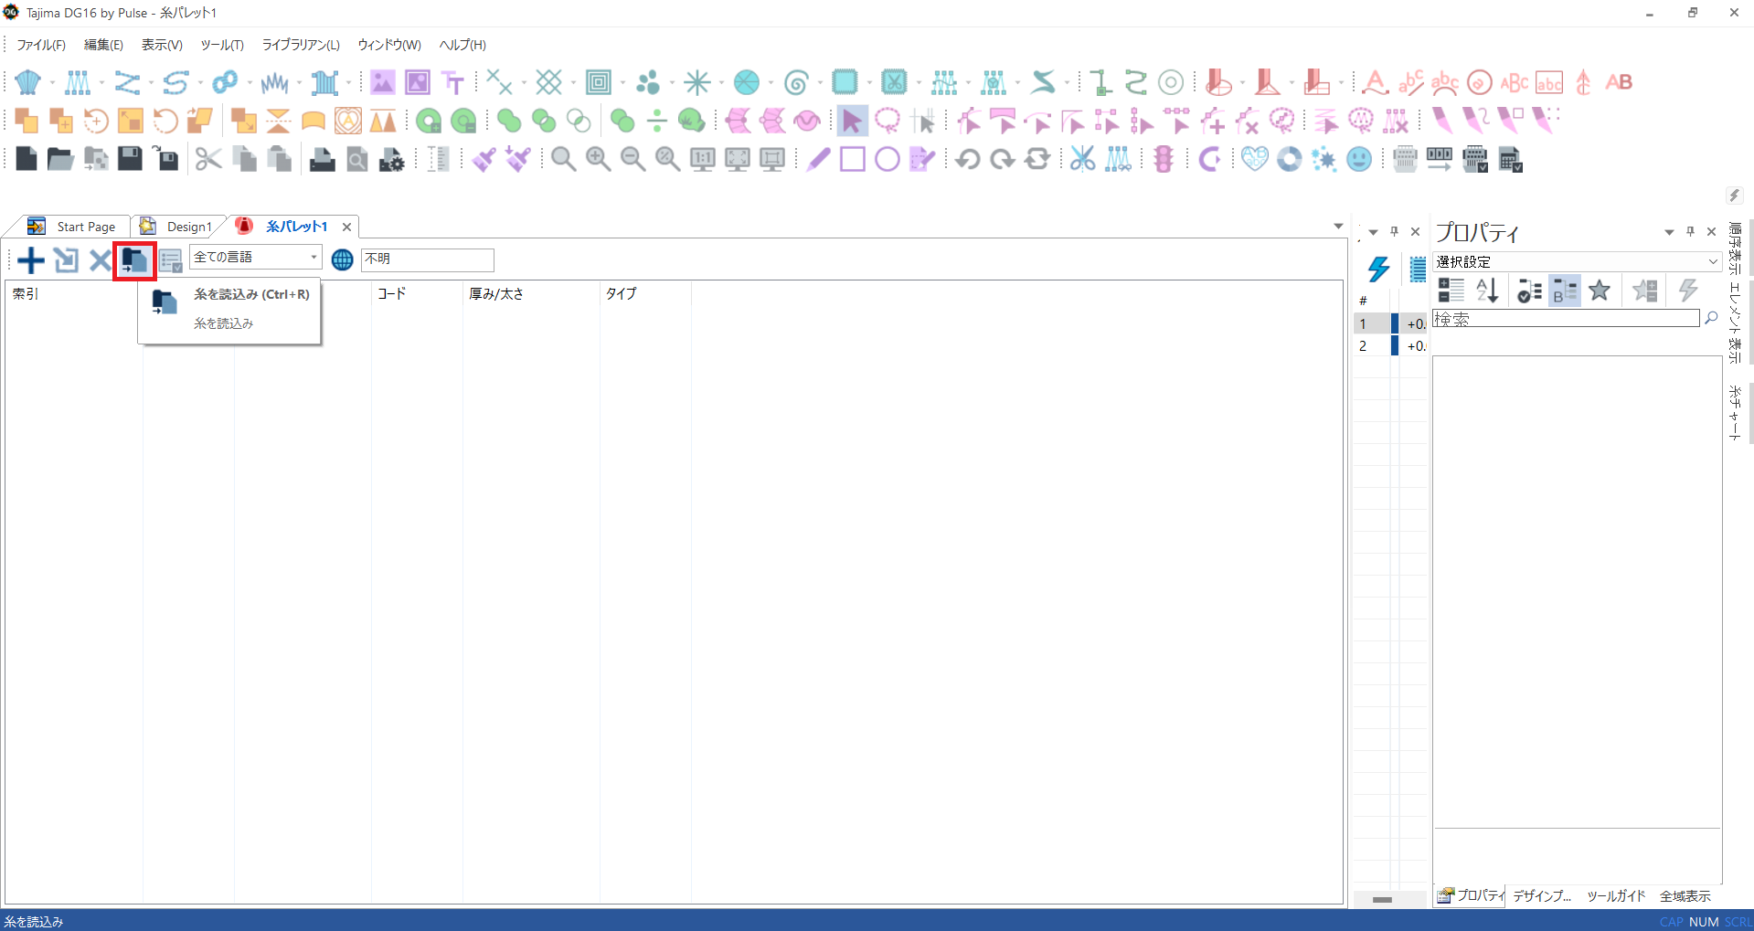Image resolution: width=1754 pixels, height=931 pixels.
Task: Expand the document tab list arrow
Action: pyautogui.click(x=1338, y=226)
